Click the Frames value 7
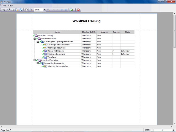 (113, 51)
